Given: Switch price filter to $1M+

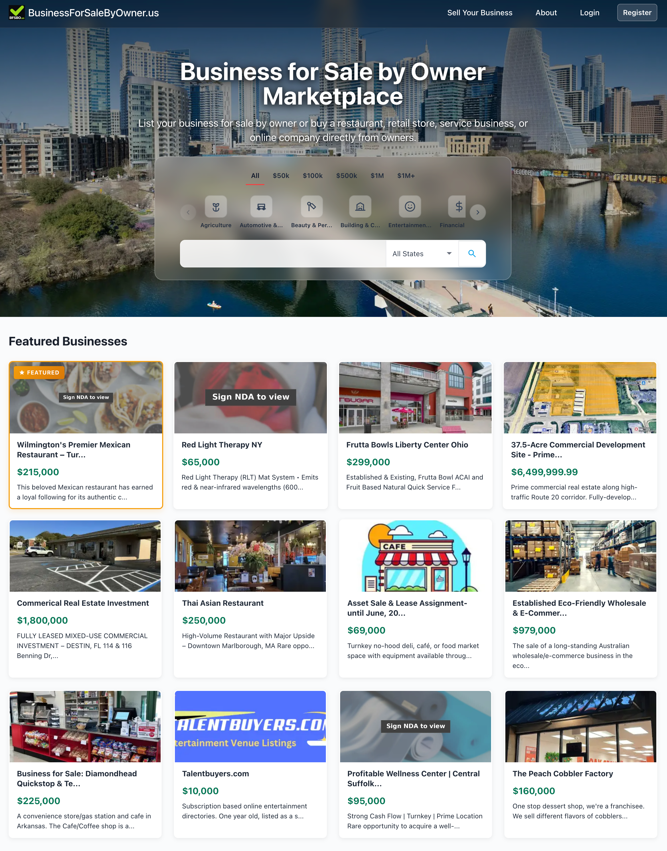Looking at the screenshot, I should (x=406, y=176).
